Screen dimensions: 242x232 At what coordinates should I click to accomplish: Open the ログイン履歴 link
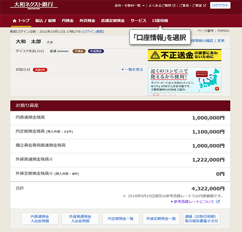point(93,32)
